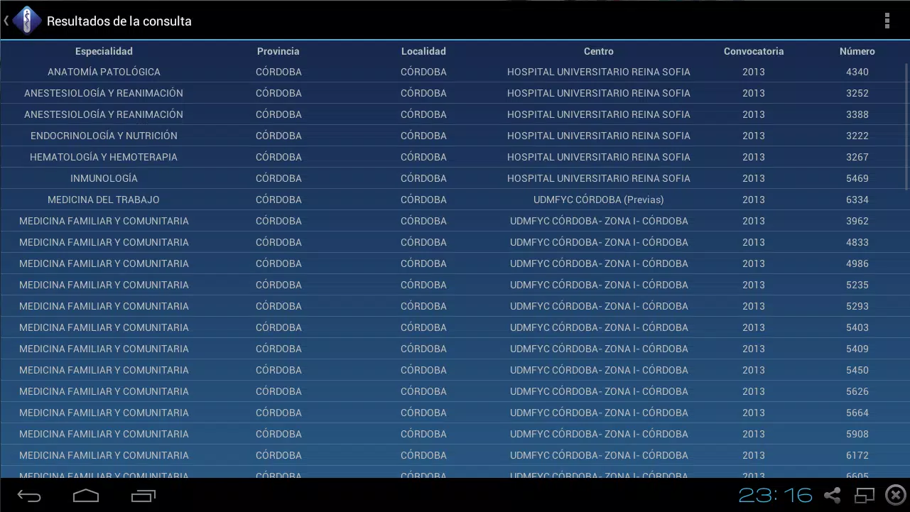
Task: Select the ANATOMÍA PATOLÓGICA row
Action: click(x=455, y=72)
